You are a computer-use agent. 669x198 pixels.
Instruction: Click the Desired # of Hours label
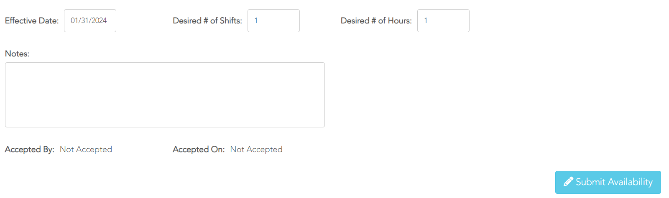376,20
